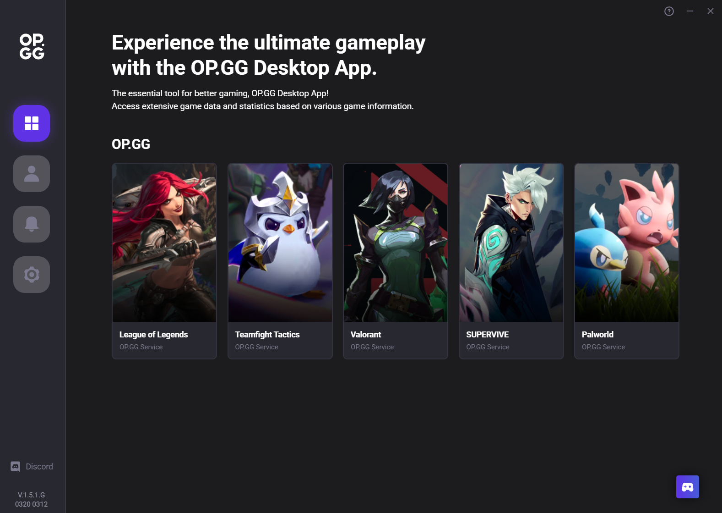Open the profile user icon in sidebar
The image size is (722, 513).
[x=32, y=174]
